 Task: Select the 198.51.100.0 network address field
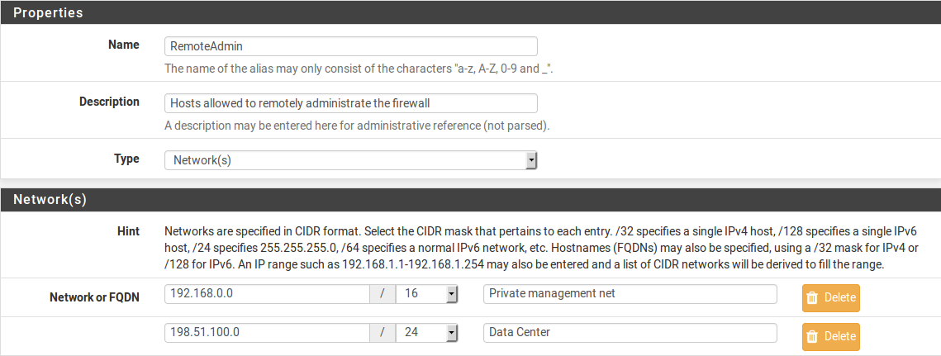pos(266,333)
